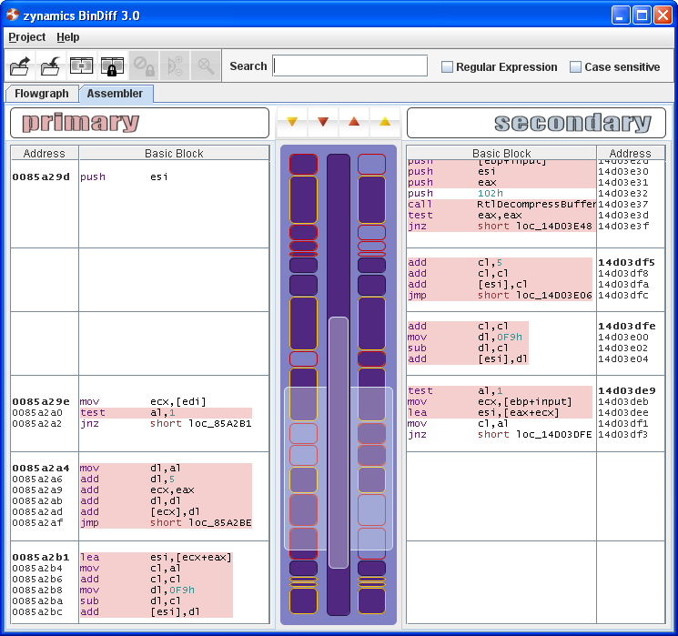Click the greyed-out magnifier toolbar icon
The image size is (678, 636).
206,66
